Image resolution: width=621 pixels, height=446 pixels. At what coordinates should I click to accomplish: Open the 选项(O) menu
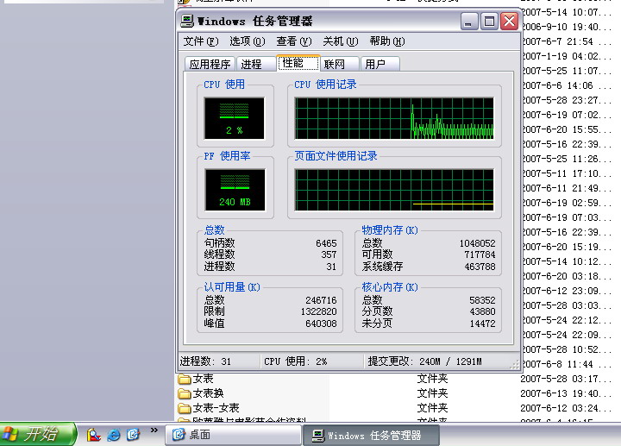coord(248,41)
